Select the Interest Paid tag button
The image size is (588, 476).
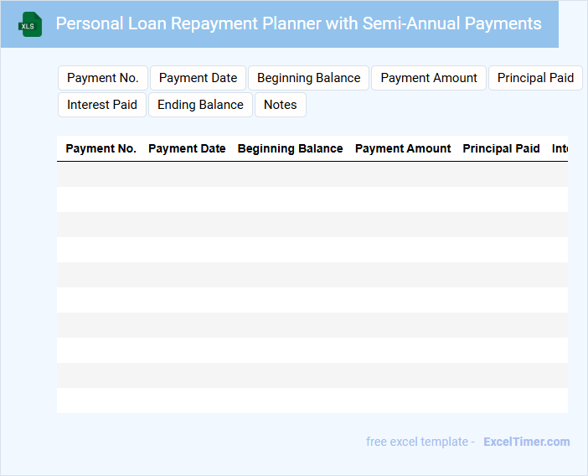102,105
